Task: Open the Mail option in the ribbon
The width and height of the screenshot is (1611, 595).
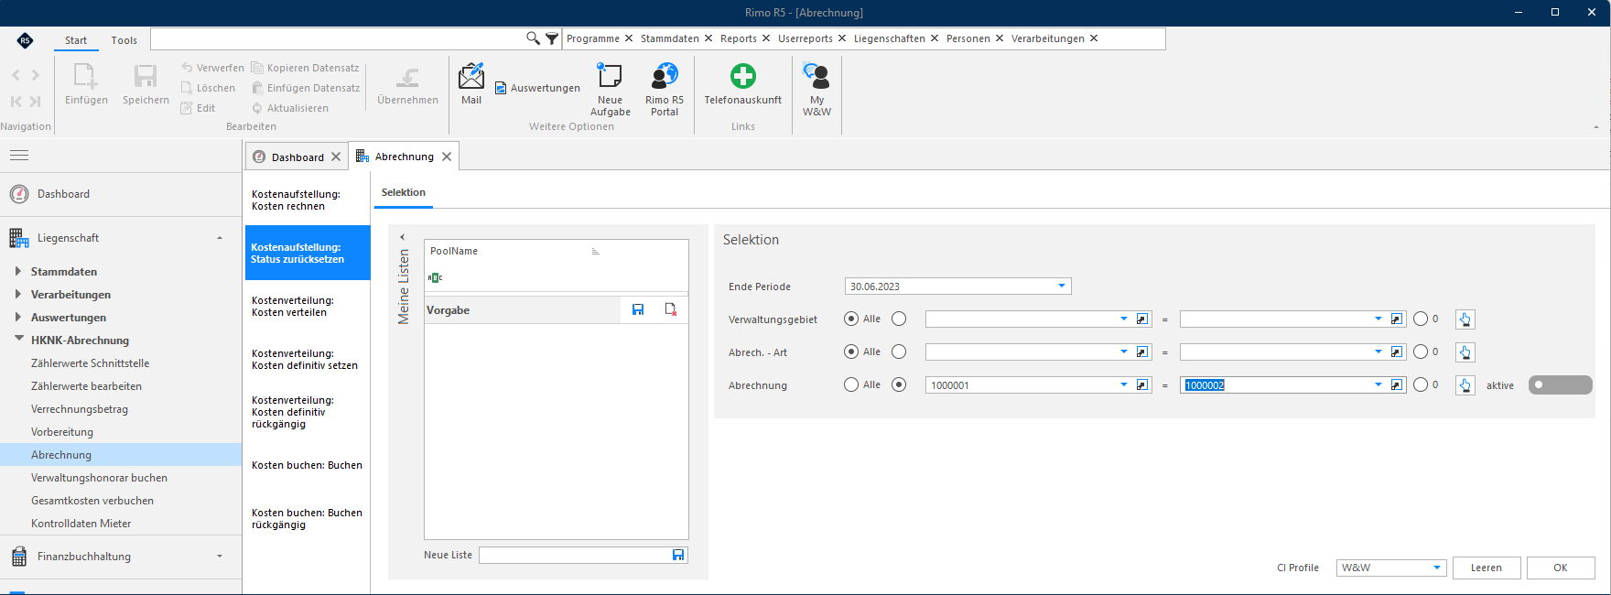Action: [x=471, y=83]
